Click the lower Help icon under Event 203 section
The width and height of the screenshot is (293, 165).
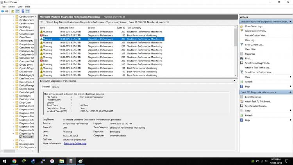tap(241, 120)
